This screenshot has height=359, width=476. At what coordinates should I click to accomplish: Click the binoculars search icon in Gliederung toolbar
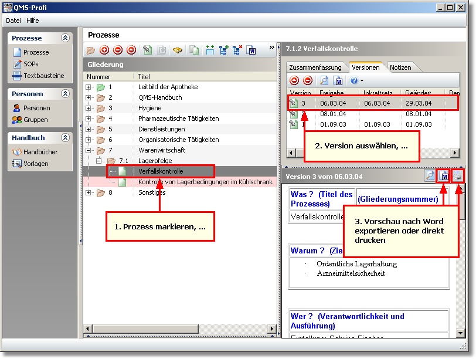(x=177, y=51)
